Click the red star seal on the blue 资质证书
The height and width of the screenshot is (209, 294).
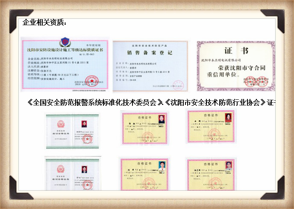tap(91, 79)
